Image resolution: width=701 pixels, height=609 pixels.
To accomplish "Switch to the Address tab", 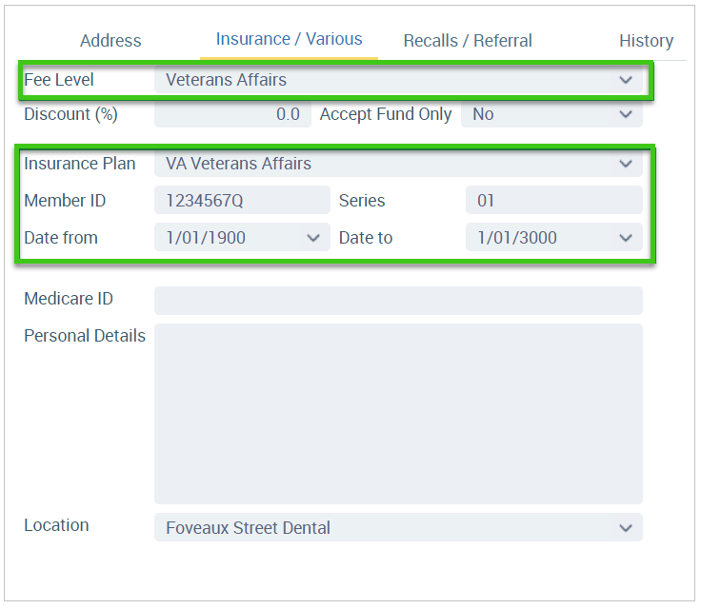I will pyautogui.click(x=110, y=41).
